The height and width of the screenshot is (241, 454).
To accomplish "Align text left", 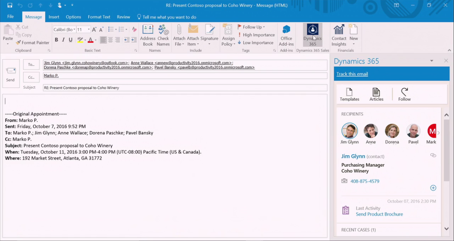I will point(103,40).
